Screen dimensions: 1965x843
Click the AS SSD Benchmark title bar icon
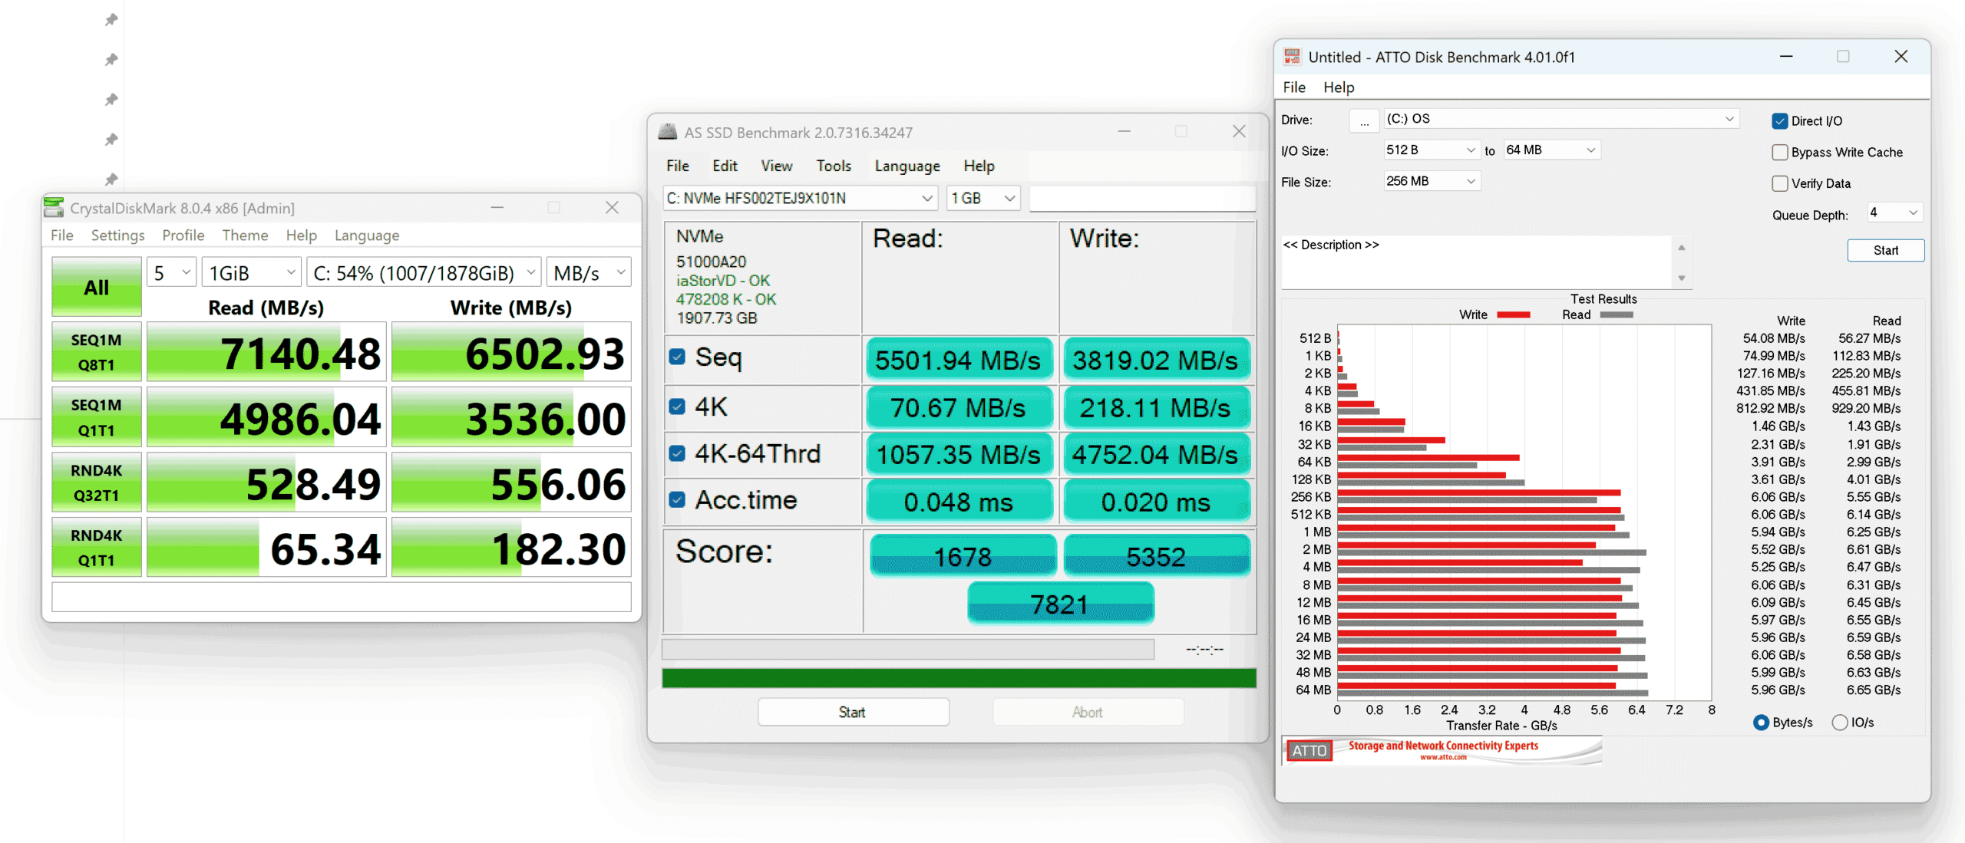tap(668, 132)
